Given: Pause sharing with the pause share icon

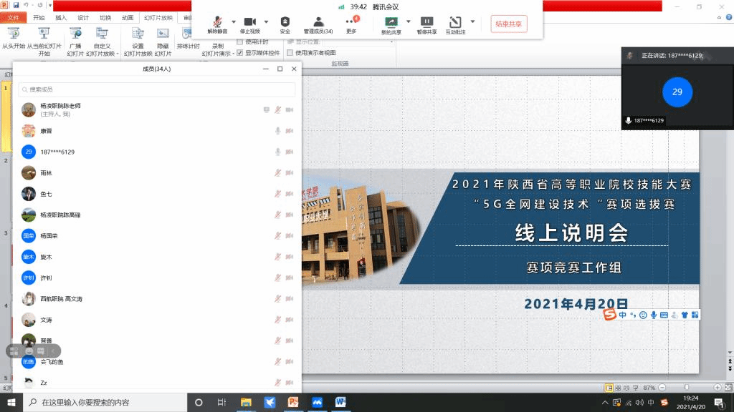Looking at the screenshot, I should click(426, 22).
